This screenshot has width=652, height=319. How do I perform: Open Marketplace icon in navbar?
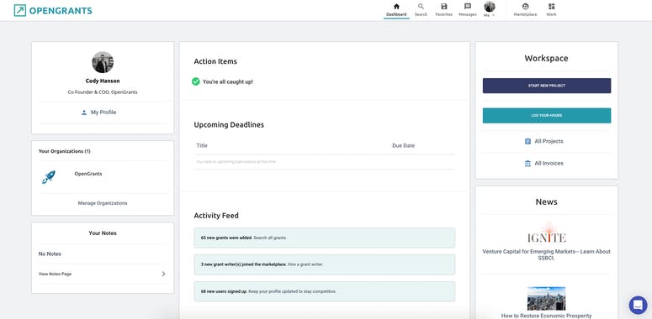tap(525, 6)
